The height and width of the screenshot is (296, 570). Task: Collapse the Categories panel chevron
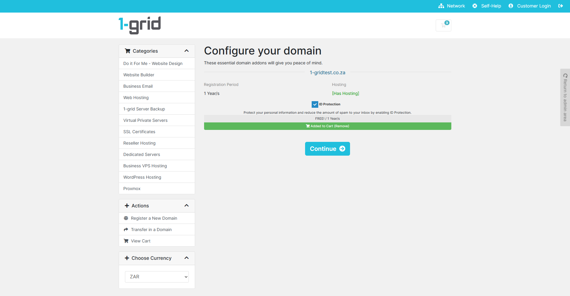tap(186, 51)
